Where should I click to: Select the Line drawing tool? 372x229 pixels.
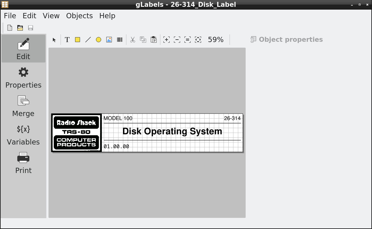[88, 40]
